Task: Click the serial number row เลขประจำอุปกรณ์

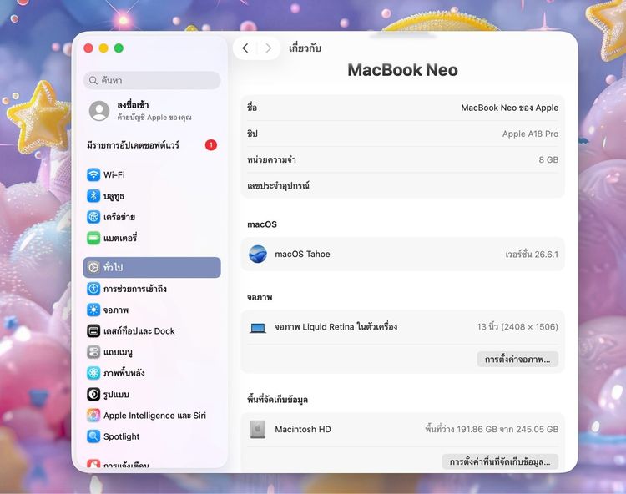Action: tap(402, 185)
